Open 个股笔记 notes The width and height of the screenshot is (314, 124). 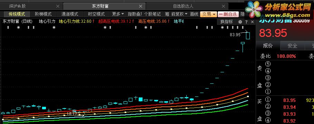152,14
